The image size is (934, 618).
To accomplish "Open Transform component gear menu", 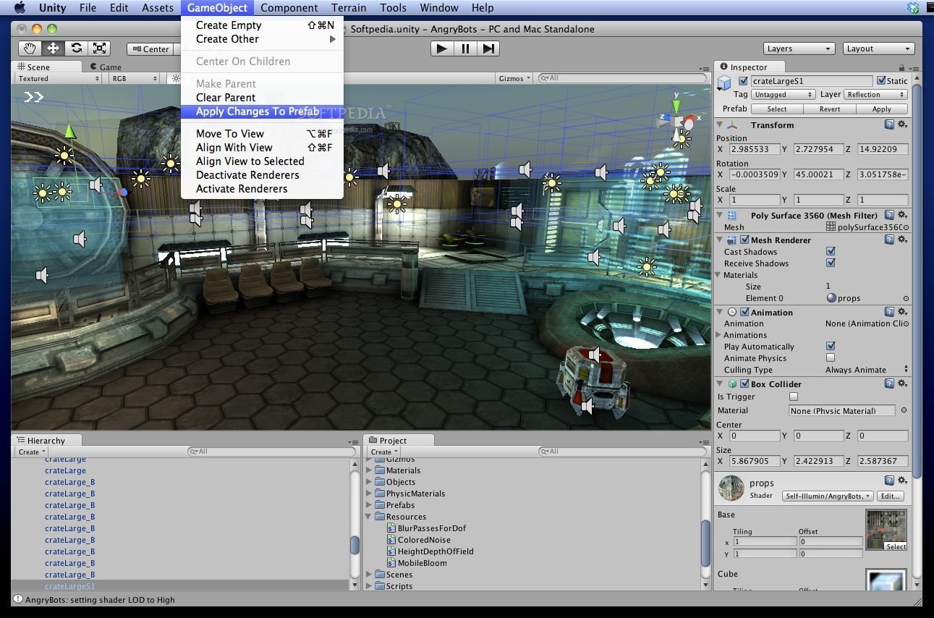I will click(902, 124).
